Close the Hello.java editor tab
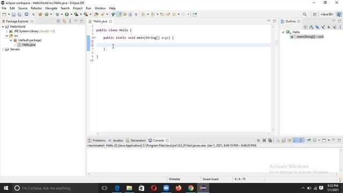The width and height of the screenshot is (343, 193). [110, 21]
